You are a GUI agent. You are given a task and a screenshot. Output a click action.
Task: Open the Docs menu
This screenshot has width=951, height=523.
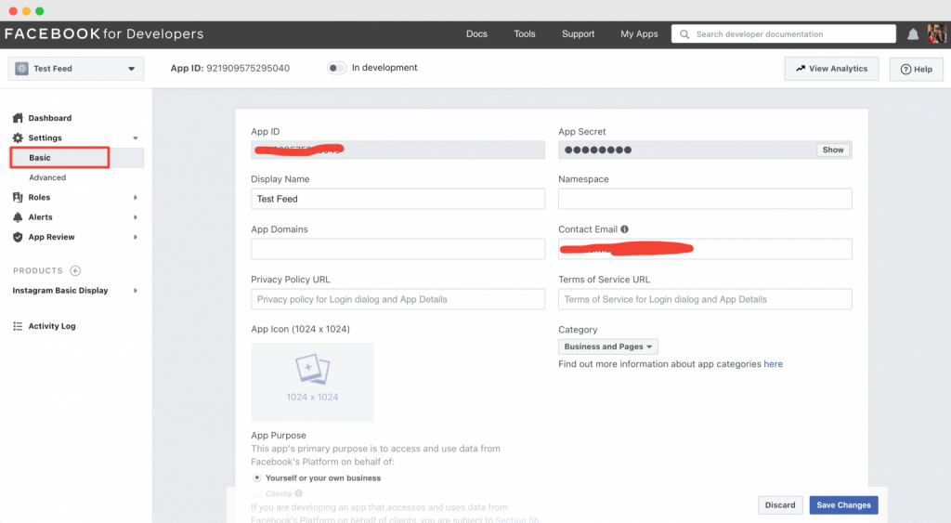476,34
